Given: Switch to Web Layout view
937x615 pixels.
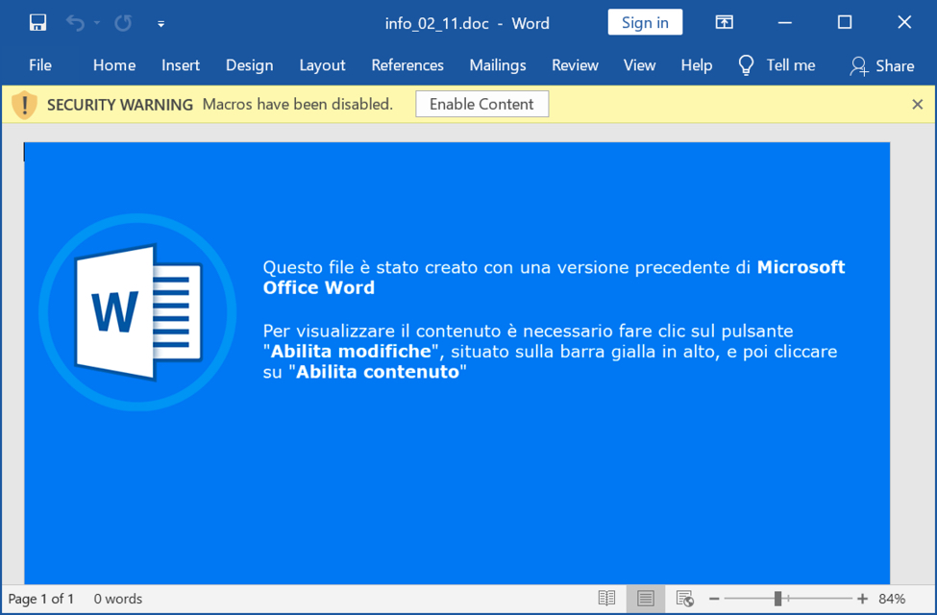Looking at the screenshot, I should pos(685,598).
